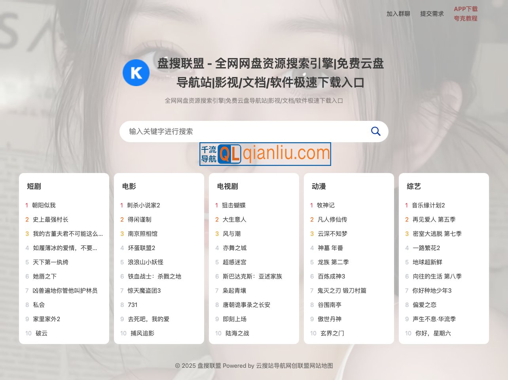Click the keyword search input field

click(x=237, y=131)
